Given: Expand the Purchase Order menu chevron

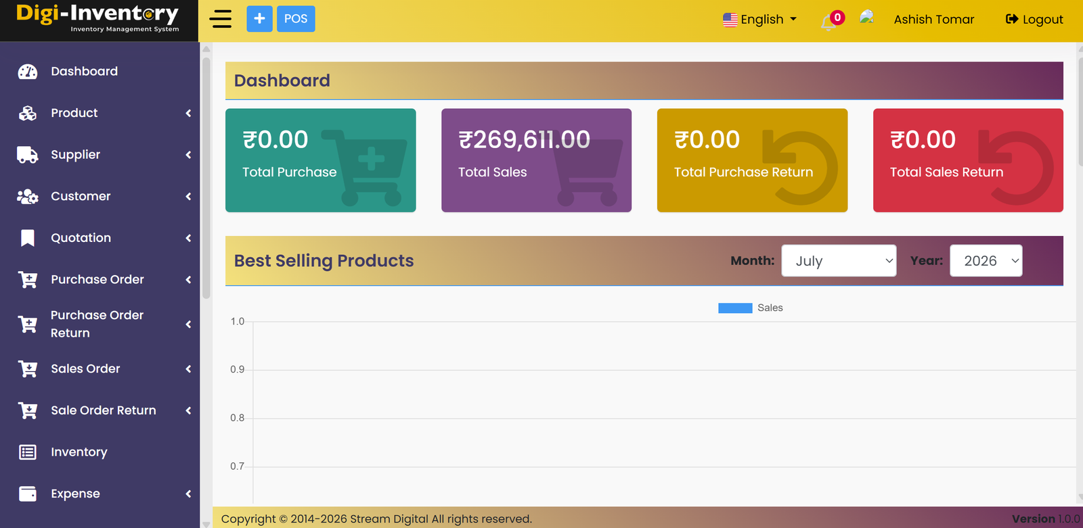Looking at the screenshot, I should coord(188,280).
